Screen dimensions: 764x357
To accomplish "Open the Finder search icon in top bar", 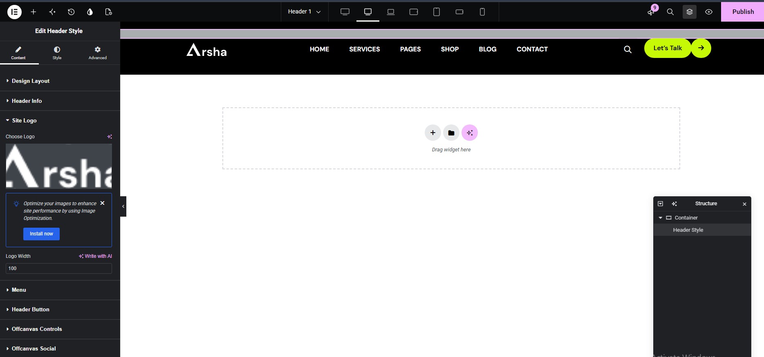I will [x=670, y=12].
